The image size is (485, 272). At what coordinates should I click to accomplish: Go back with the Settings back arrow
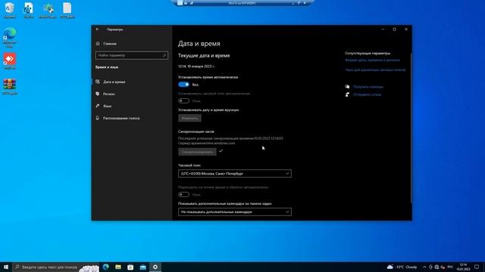98,29
